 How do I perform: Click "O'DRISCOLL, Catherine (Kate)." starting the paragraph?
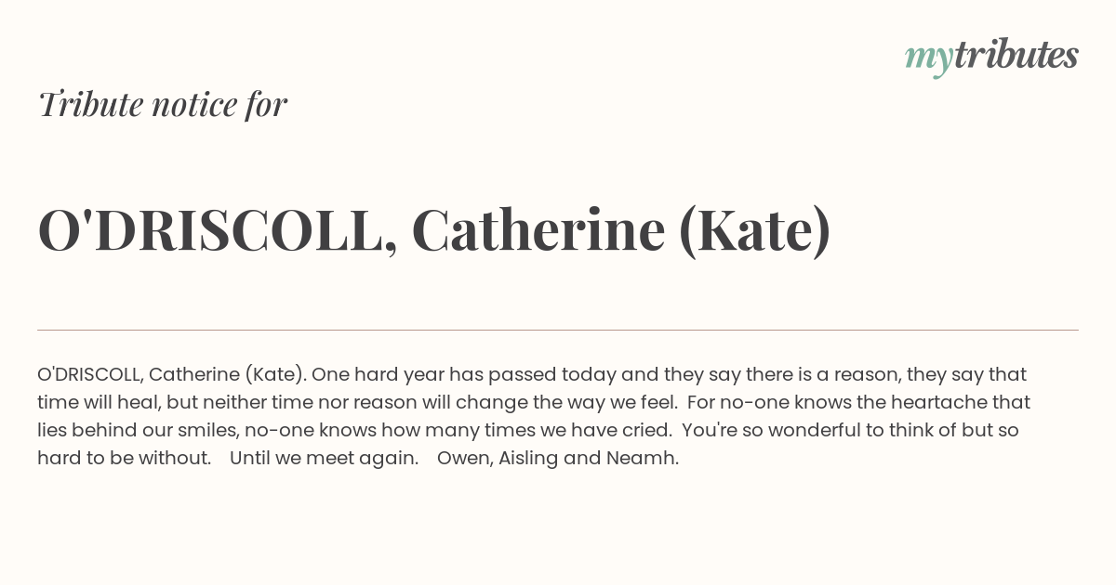click(x=171, y=375)
